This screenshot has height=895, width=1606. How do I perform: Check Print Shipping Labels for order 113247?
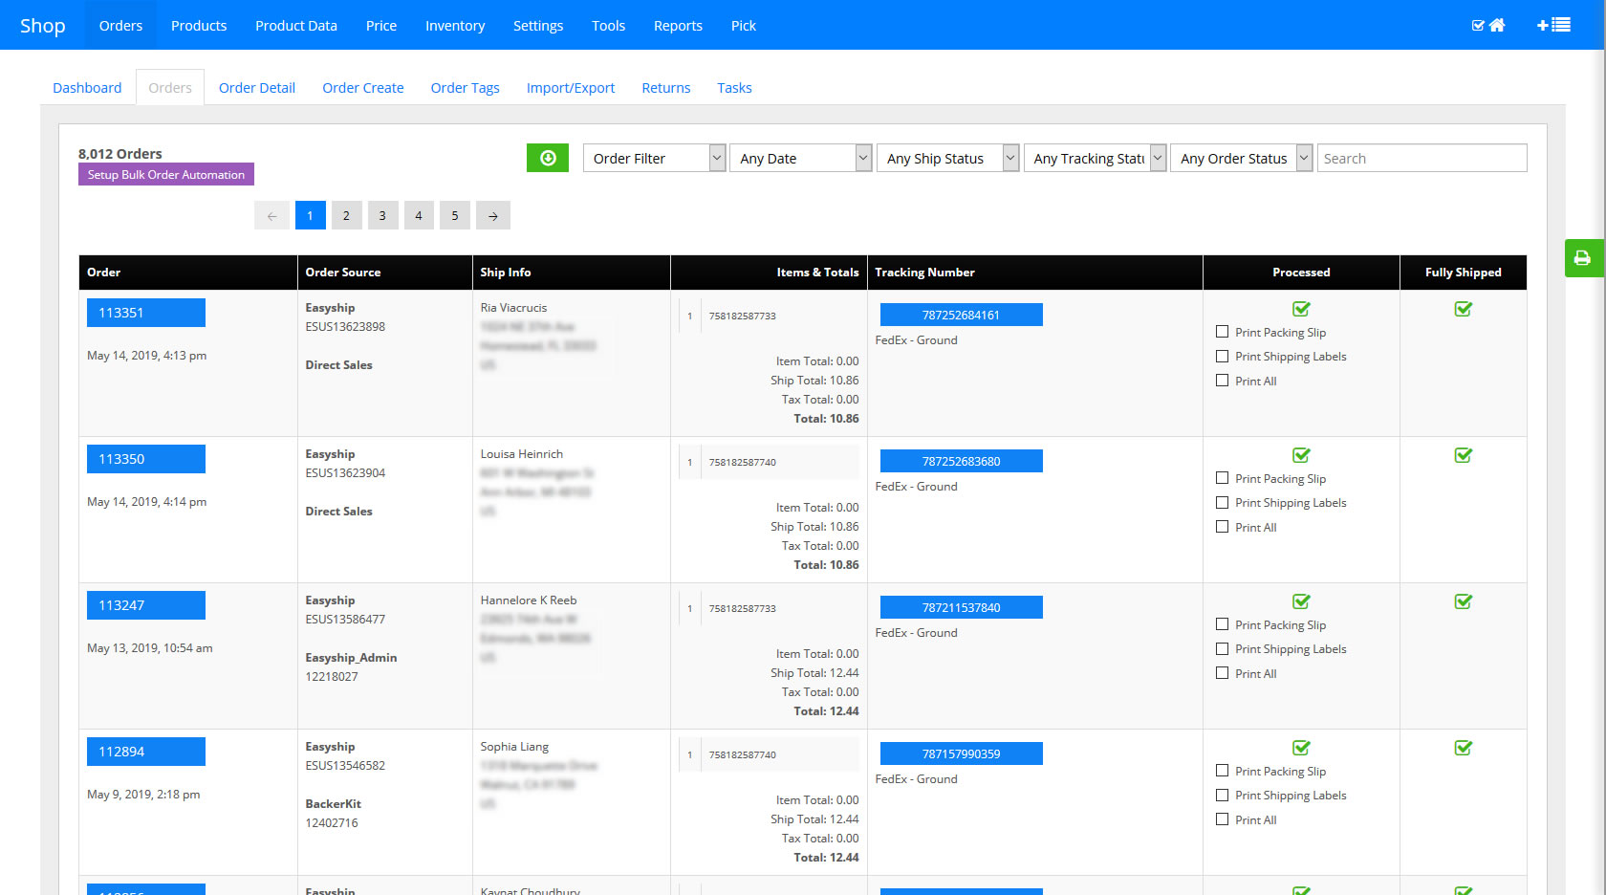[x=1222, y=648]
